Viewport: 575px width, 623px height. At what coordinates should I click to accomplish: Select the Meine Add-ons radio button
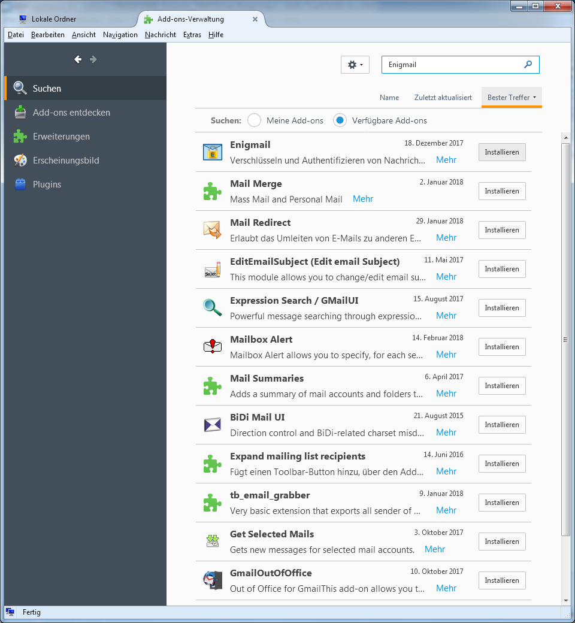(x=254, y=120)
